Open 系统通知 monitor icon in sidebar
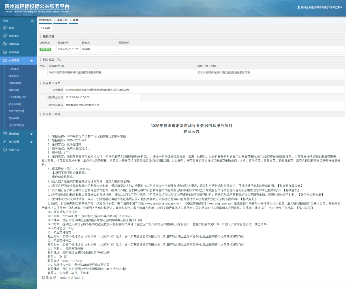Image resolution: width=346 pixels, height=289 pixels. coord(5,36)
